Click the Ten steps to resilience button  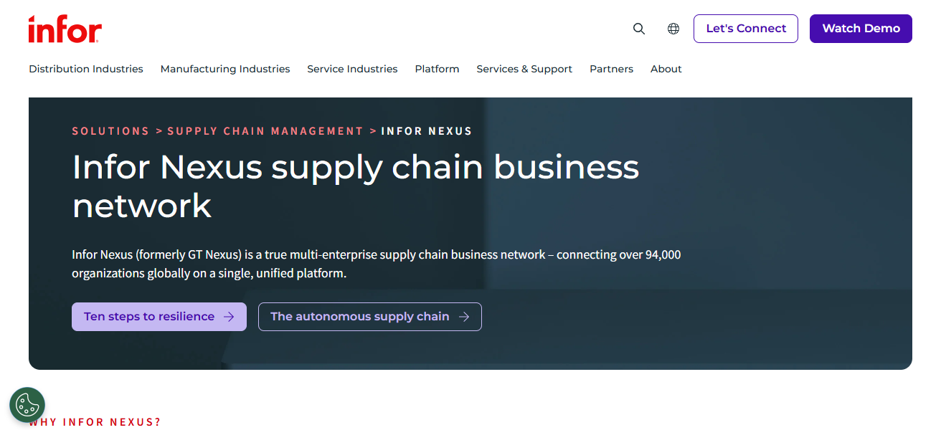point(159,316)
